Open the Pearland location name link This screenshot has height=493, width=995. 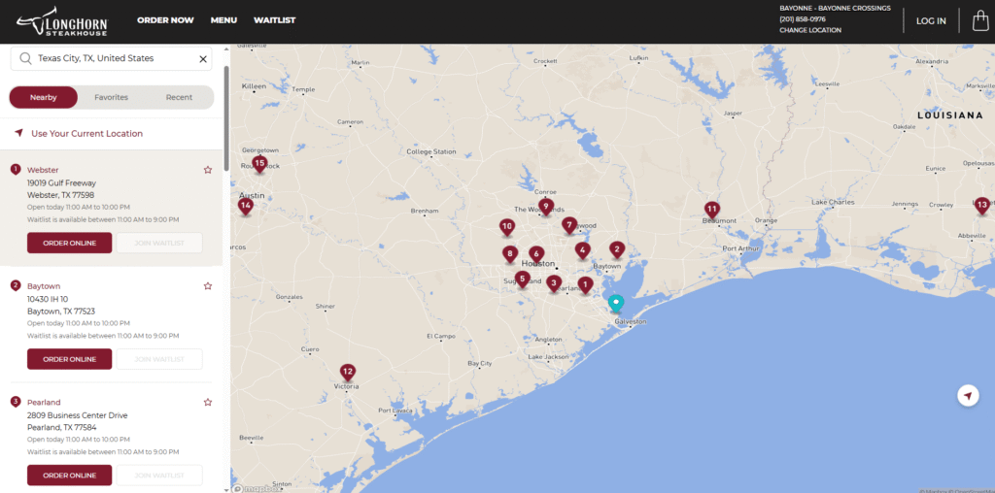[x=44, y=402]
